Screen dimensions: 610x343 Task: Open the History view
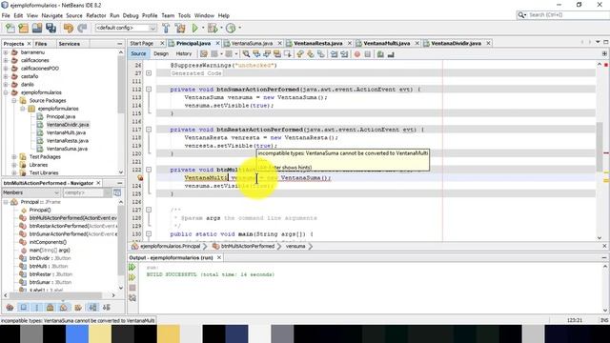point(184,54)
